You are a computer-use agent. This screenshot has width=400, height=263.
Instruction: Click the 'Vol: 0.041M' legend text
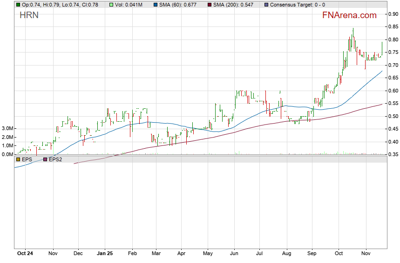click(x=130, y=5)
